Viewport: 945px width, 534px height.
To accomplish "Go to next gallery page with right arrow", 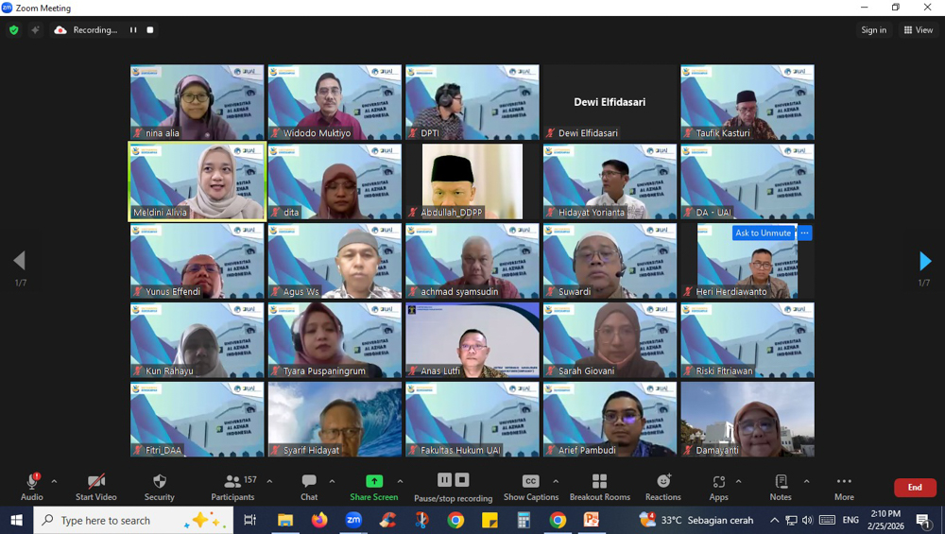I will (x=925, y=261).
